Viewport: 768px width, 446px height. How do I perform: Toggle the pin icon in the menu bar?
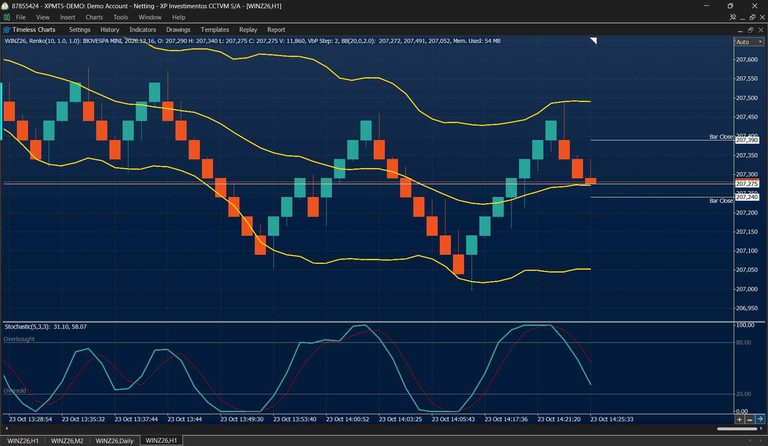tap(733, 17)
